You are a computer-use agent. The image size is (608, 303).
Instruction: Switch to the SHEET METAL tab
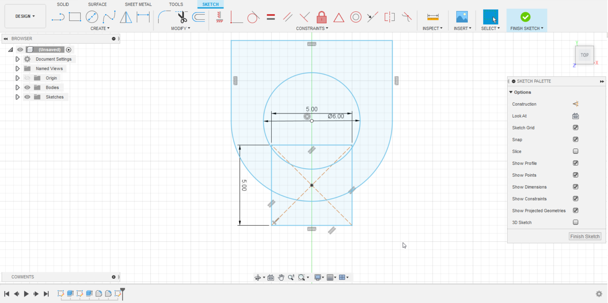click(x=138, y=4)
